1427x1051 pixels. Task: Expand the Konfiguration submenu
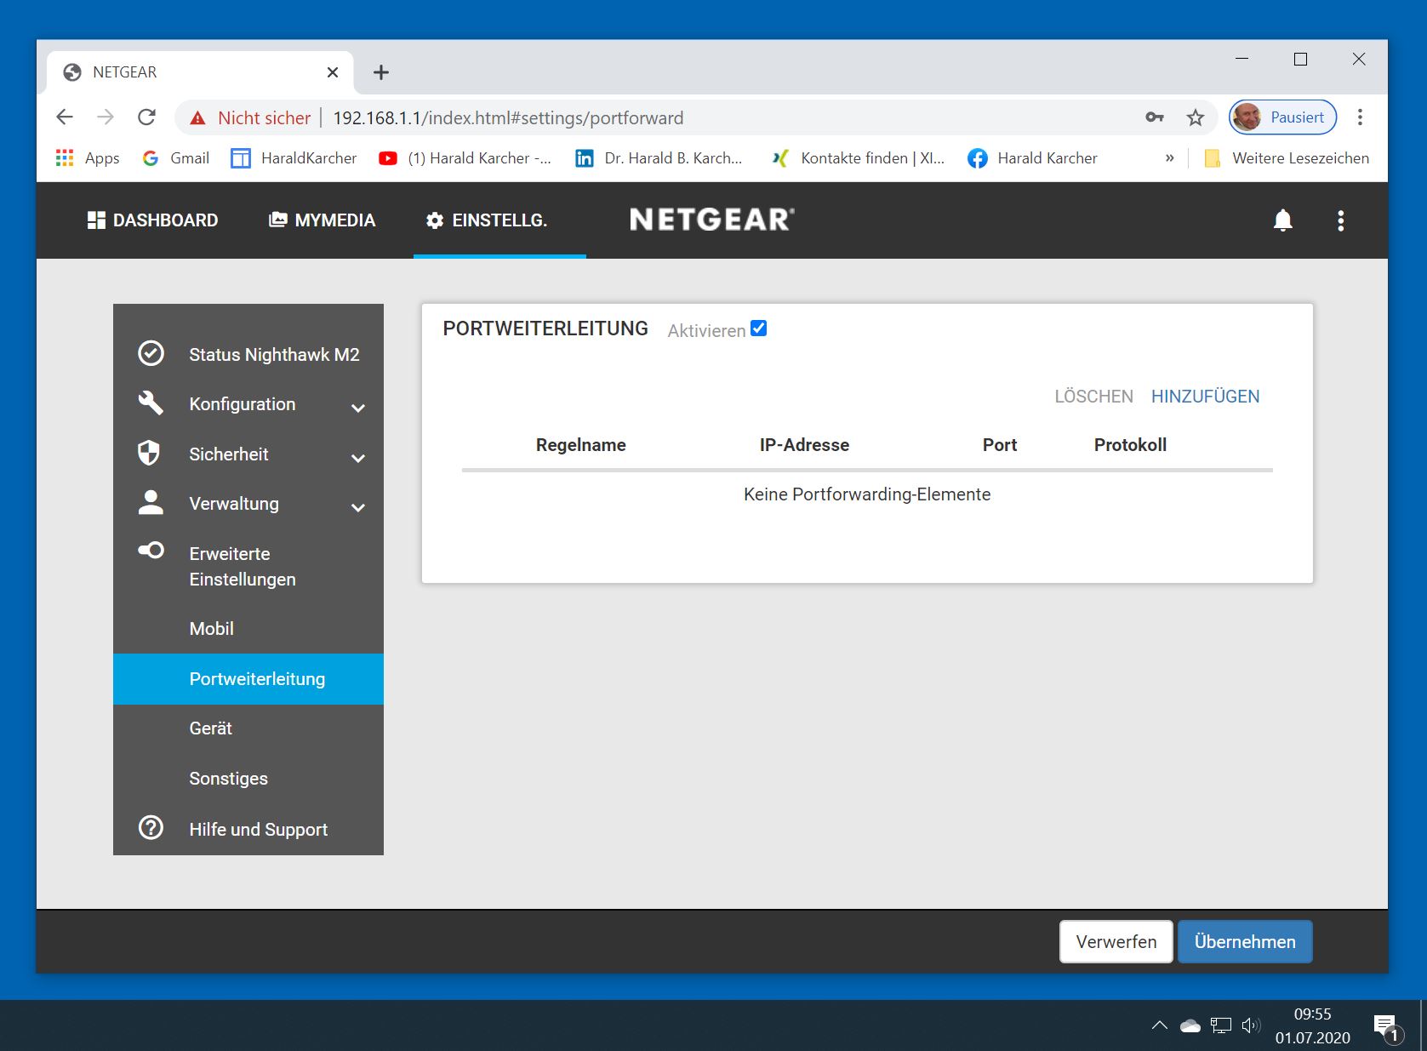point(358,408)
